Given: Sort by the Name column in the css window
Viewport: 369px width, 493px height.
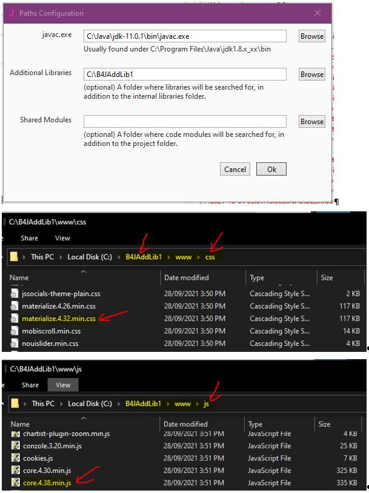Looking at the screenshot, I should pos(19,277).
